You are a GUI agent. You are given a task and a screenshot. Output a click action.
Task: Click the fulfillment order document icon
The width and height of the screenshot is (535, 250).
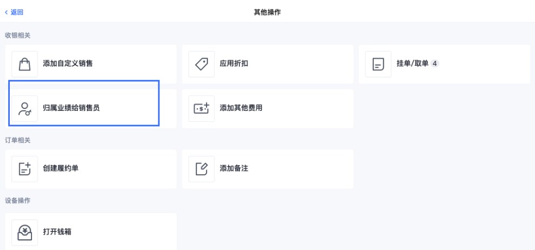[24, 169]
